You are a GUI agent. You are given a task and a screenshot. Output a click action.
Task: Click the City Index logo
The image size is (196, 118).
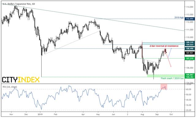click(21, 80)
